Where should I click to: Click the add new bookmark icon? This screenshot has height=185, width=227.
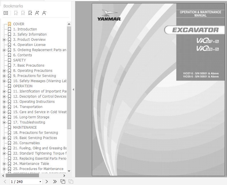[x=23, y=13]
